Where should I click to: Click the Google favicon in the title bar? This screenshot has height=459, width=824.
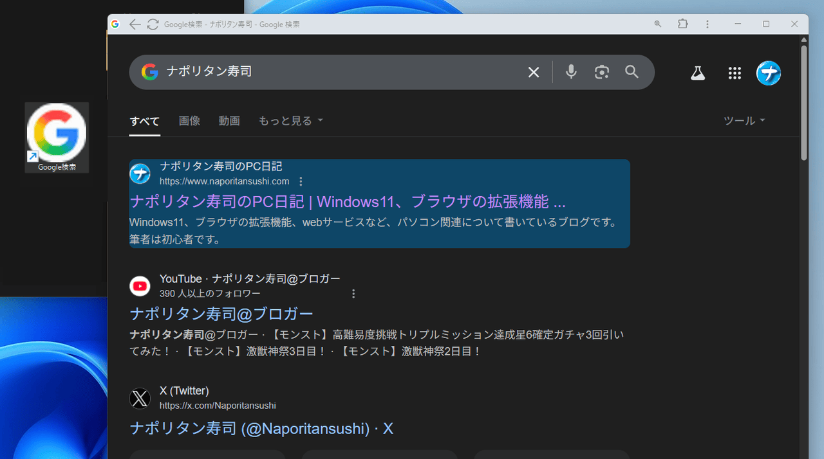tap(115, 24)
